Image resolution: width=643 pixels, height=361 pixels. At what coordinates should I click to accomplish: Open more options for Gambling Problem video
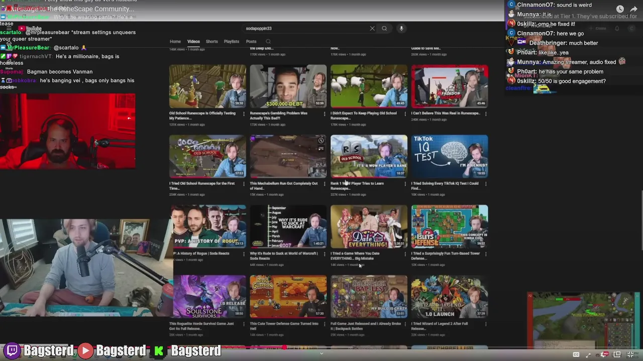click(x=325, y=114)
